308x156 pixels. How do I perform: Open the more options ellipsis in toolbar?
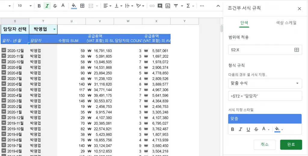click(202, 6)
